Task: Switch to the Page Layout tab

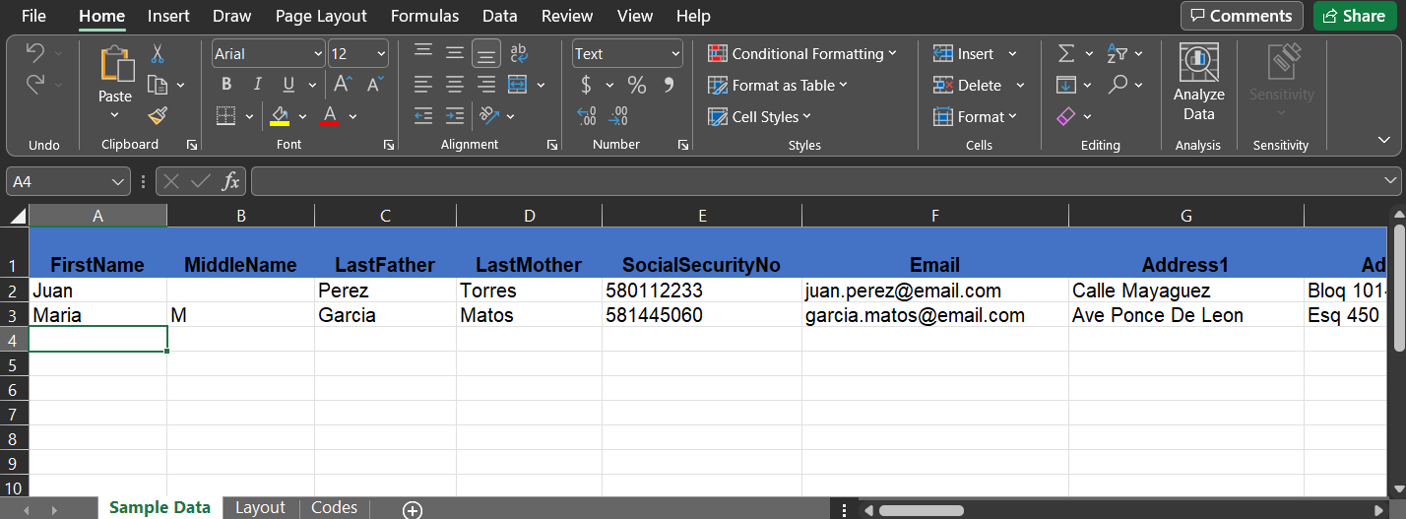Action: [x=321, y=16]
